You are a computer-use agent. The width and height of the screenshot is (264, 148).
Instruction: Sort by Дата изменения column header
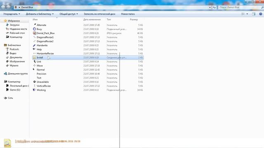point(92,19)
